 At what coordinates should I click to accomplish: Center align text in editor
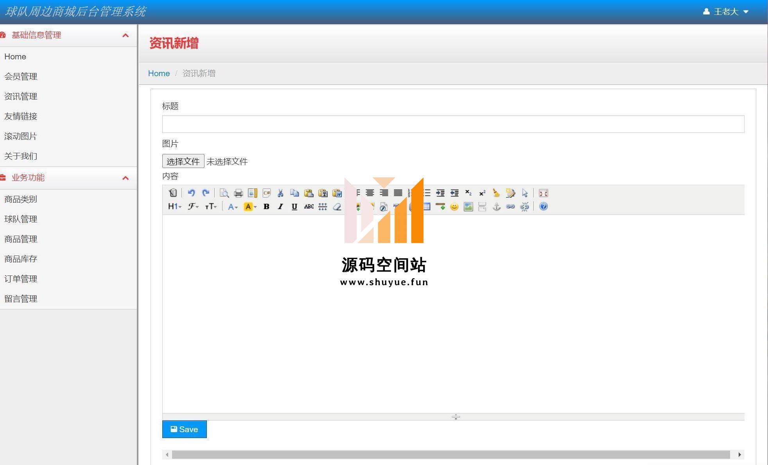pyautogui.click(x=370, y=193)
